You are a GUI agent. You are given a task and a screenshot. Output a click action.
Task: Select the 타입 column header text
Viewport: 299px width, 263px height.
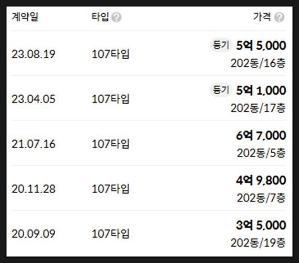click(100, 17)
